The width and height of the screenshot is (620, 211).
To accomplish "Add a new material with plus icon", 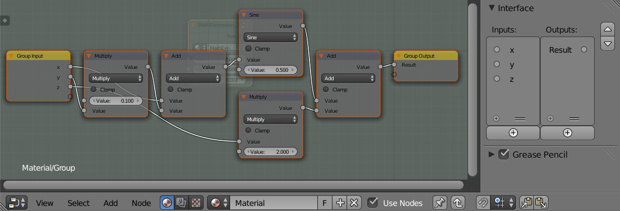I will 340,203.
